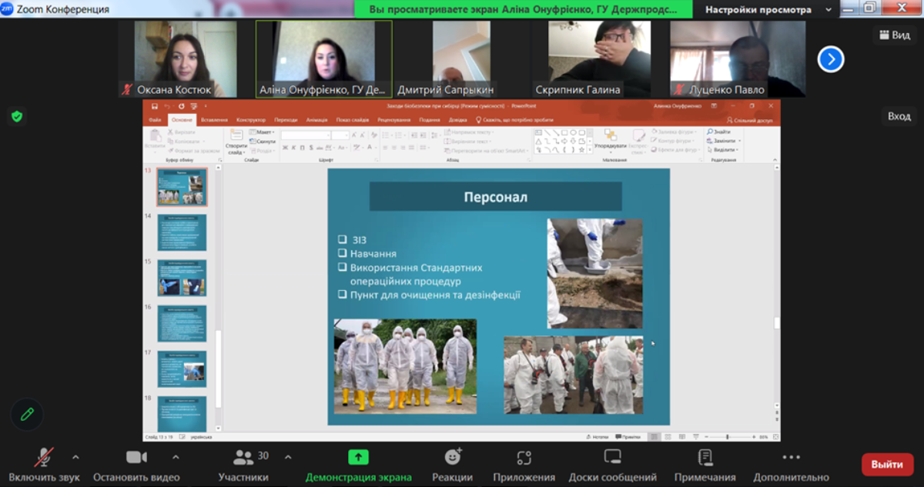This screenshot has height=487, width=924.
Task: Expand audio options arrow beside microphone
Action: tap(75, 457)
